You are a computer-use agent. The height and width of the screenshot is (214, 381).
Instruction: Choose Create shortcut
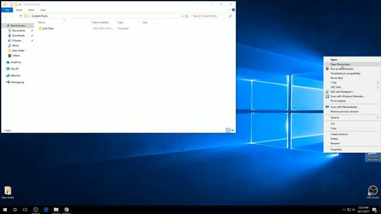[352, 134]
